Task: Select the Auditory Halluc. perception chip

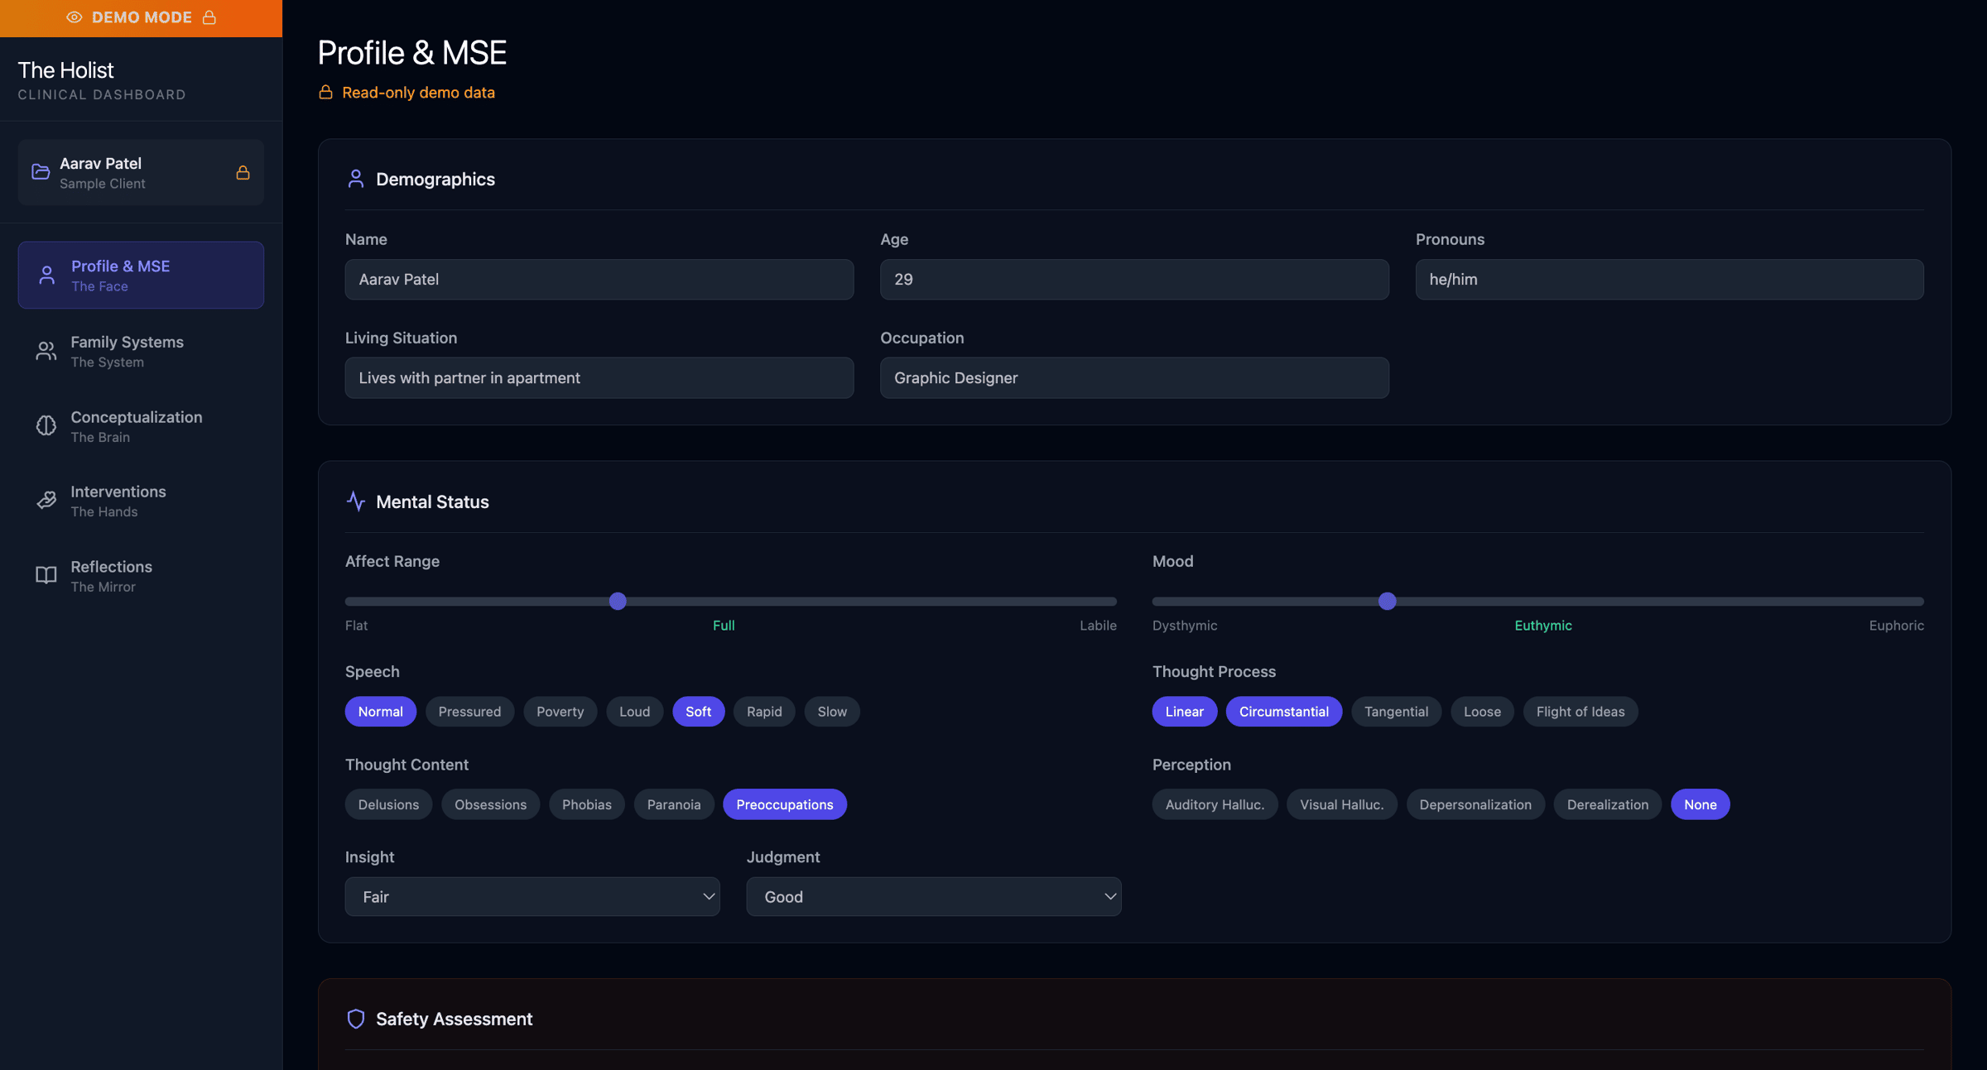Action: [x=1215, y=804]
